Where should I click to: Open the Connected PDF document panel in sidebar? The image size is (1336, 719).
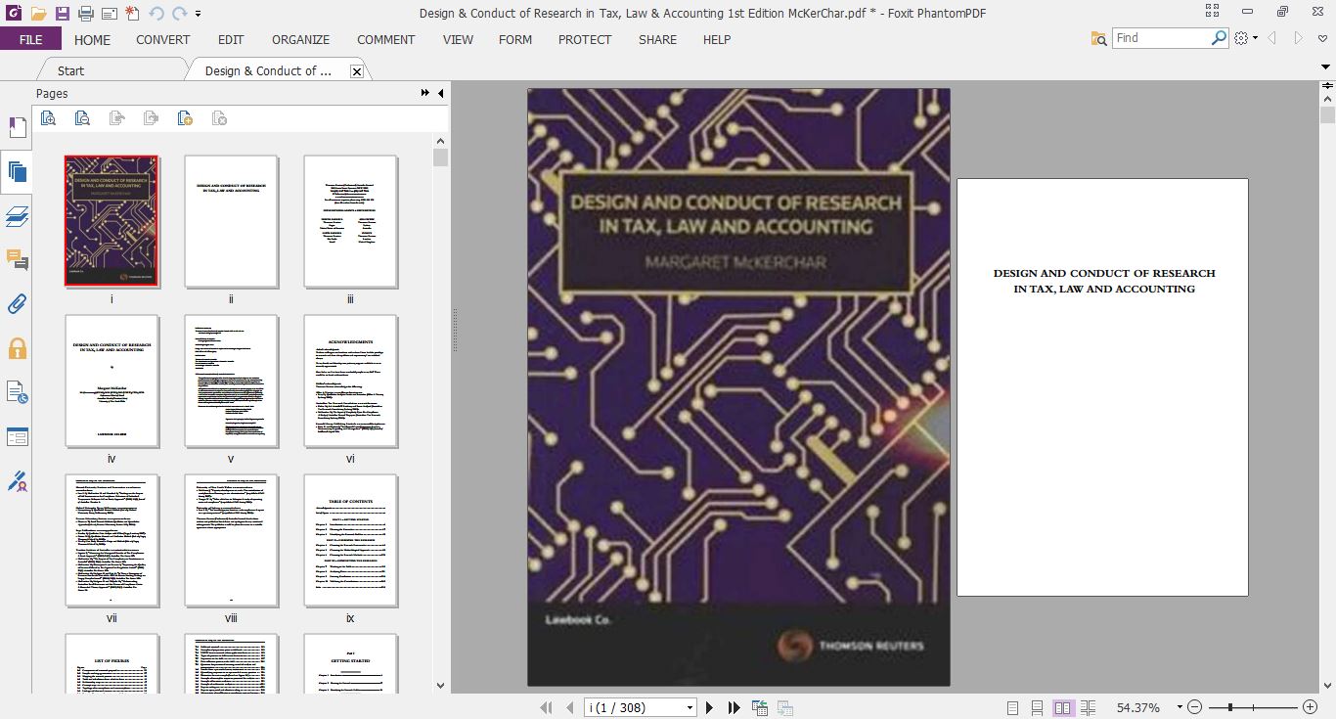pos(17,392)
